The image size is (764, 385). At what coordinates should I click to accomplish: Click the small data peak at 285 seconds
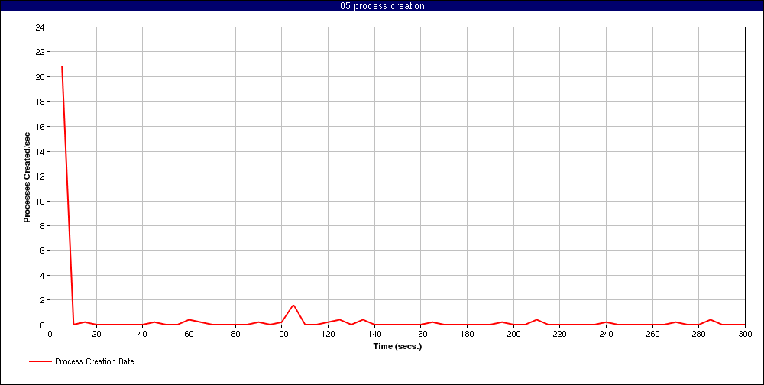(711, 320)
